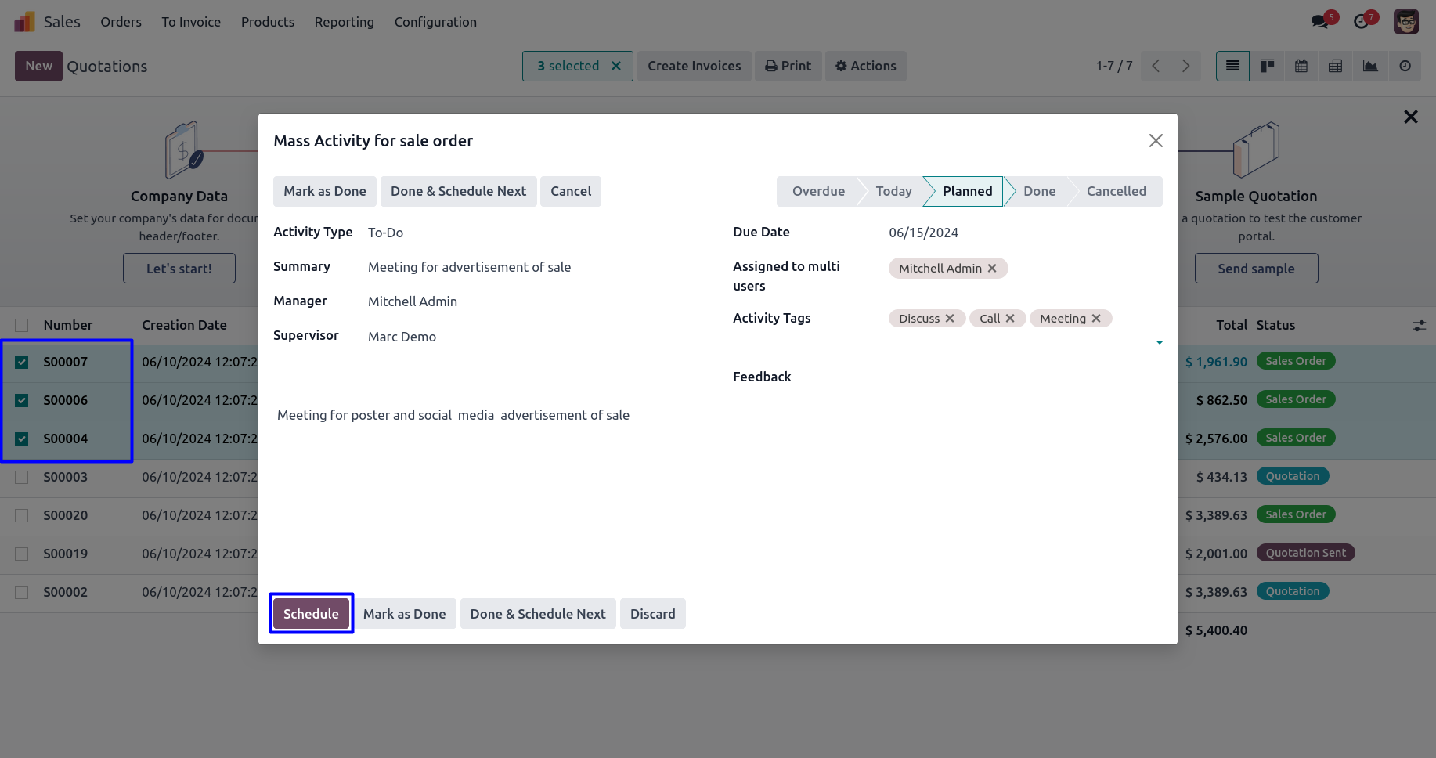Remove the Discuss activity tag
Screen dimensions: 1436x758
tap(950, 319)
